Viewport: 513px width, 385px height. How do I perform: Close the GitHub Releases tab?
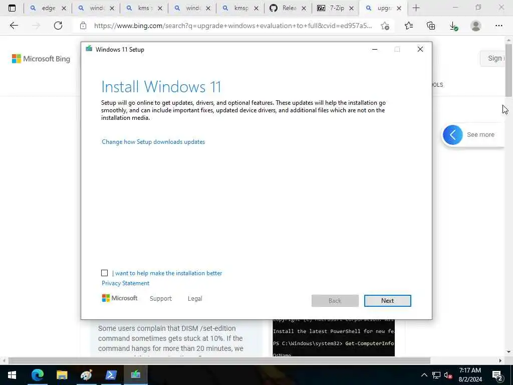304,8
